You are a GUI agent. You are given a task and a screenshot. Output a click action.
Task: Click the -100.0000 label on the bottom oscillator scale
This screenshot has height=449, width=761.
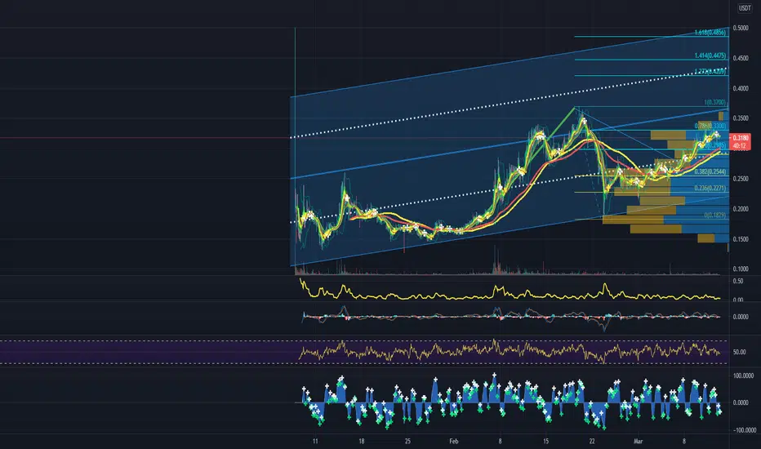click(744, 430)
